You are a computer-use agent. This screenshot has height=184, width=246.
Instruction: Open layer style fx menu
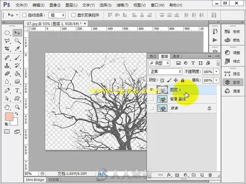click(x=169, y=175)
